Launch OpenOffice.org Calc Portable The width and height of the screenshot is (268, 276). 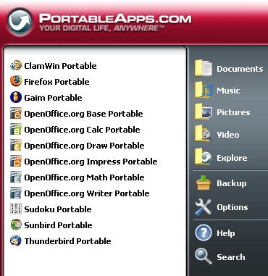pos(75,129)
